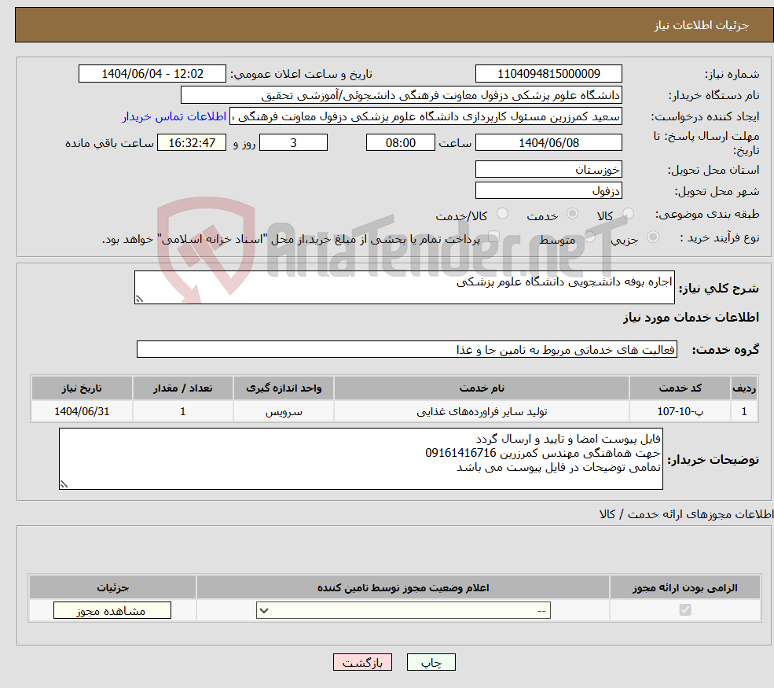Click the buyer notes text area
The width and height of the screenshot is (774, 688).
[361, 459]
